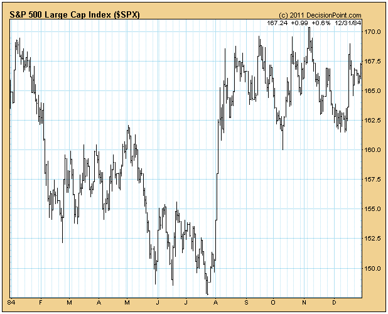Click the 162.5 price axis label
This screenshot has height=314, width=388.
[372, 120]
